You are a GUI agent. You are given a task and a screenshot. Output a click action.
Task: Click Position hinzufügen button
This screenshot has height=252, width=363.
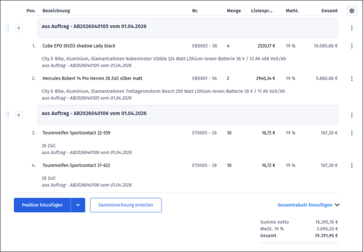[x=42, y=205]
